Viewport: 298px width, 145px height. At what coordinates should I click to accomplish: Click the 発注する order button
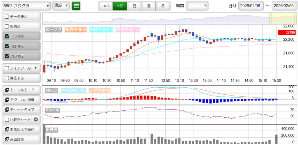pos(21,78)
